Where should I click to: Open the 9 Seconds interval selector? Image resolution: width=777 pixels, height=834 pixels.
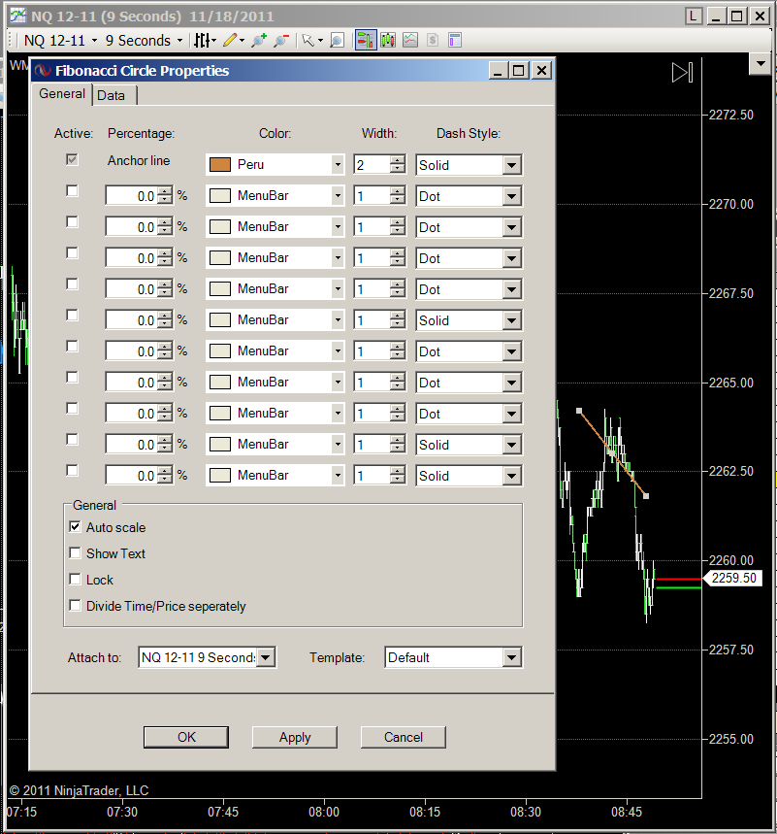144,41
